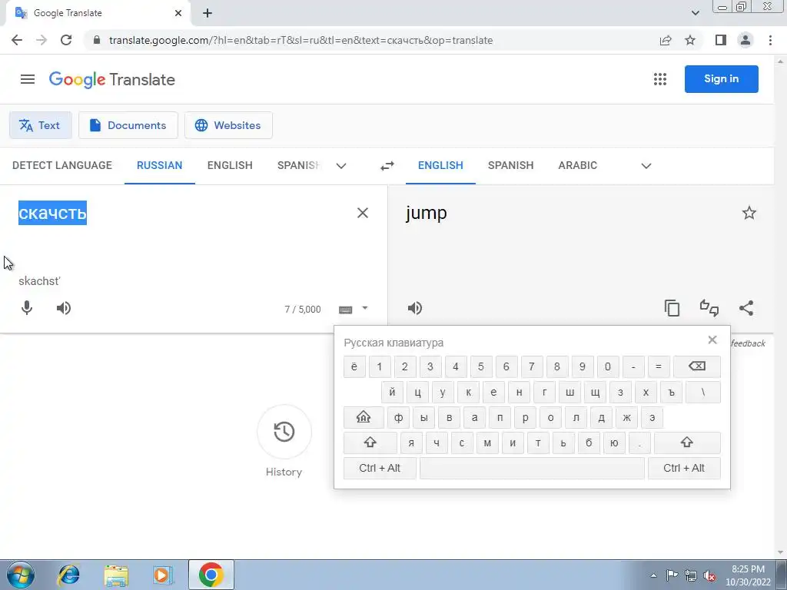Listen to the translated word jump

coord(414,308)
